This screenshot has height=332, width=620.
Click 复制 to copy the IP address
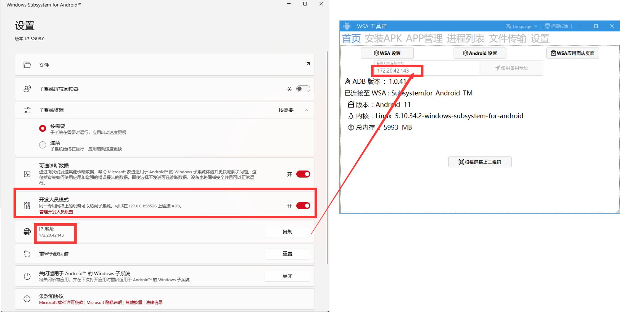pos(287,232)
